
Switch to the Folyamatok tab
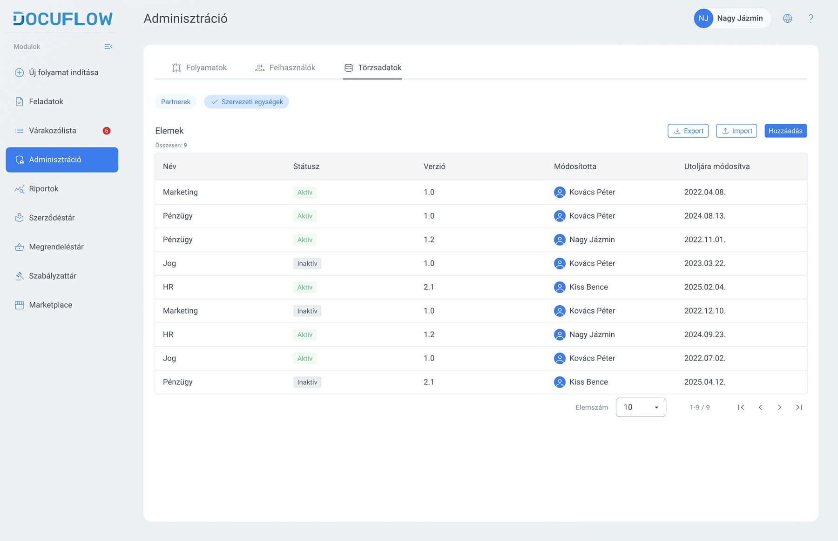tap(199, 68)
